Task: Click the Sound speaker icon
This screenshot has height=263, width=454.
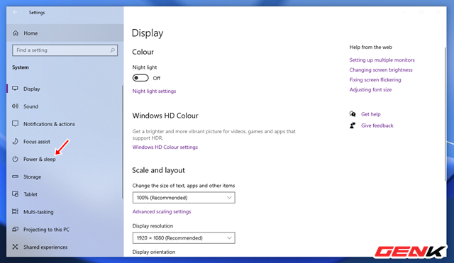Action: pos(16,106)
